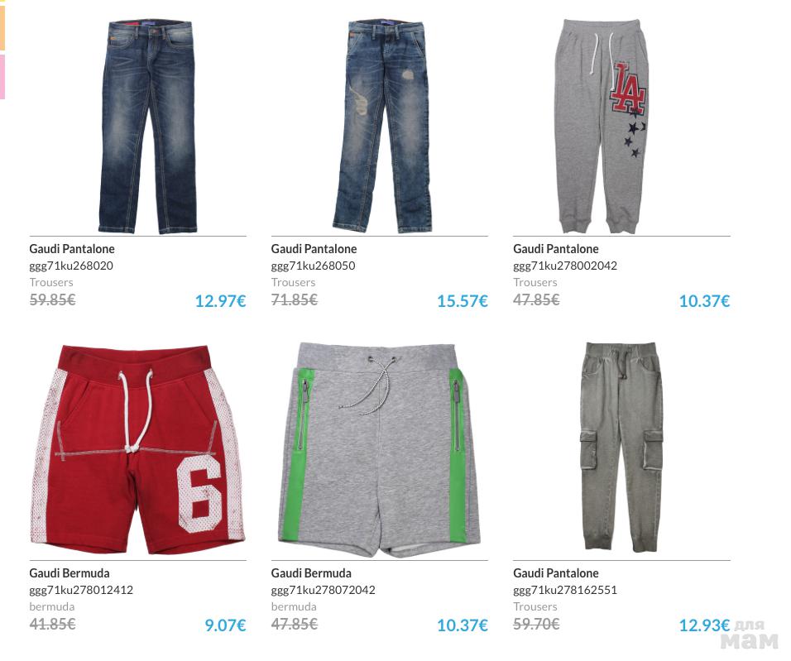
Task: Click the Gaudi Pantalone title above ggg71ku268050
Action: pos(314,249)
